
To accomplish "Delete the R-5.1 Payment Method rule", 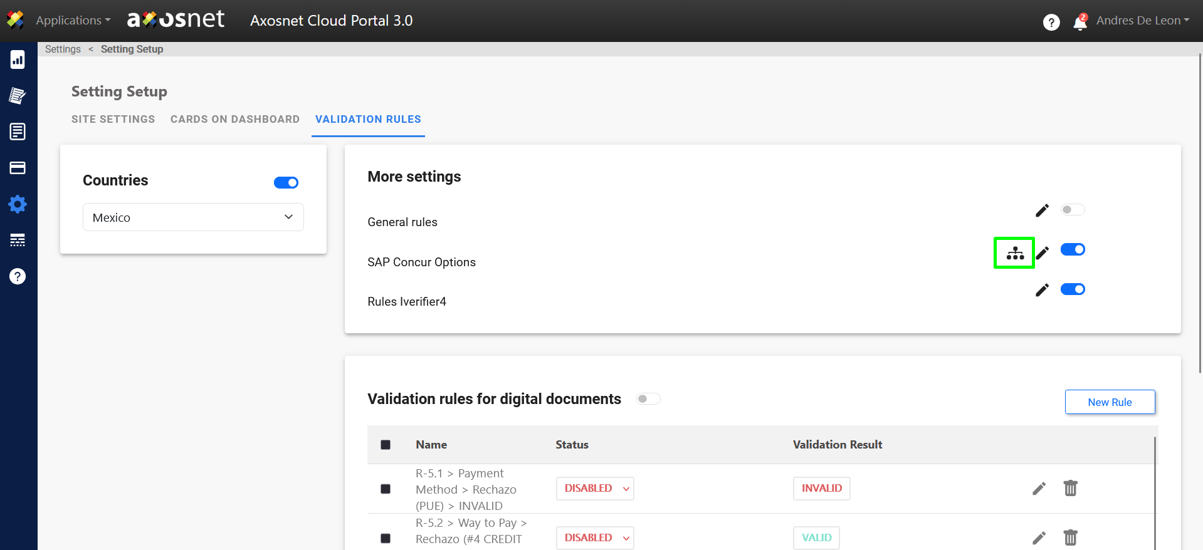I will 1070,488.
